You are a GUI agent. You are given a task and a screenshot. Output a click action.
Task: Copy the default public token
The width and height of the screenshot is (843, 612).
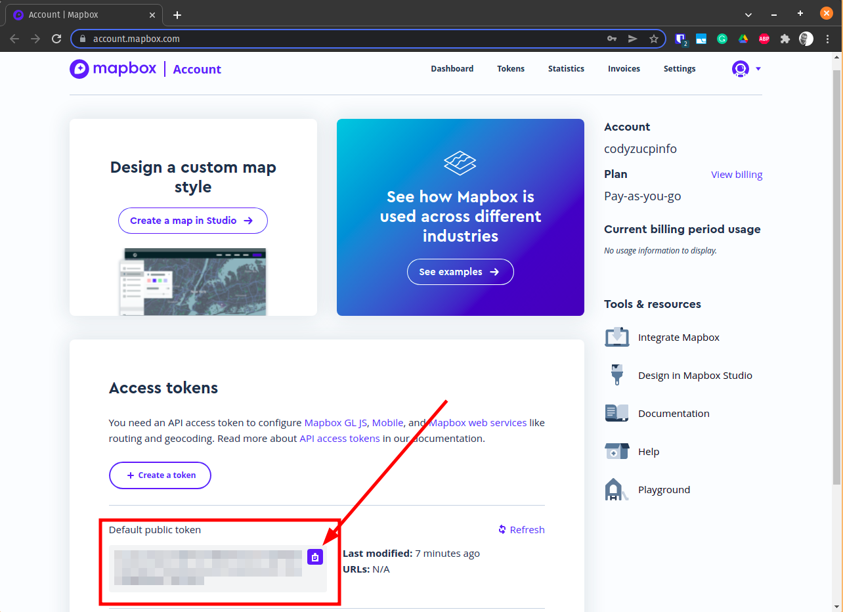315,557
